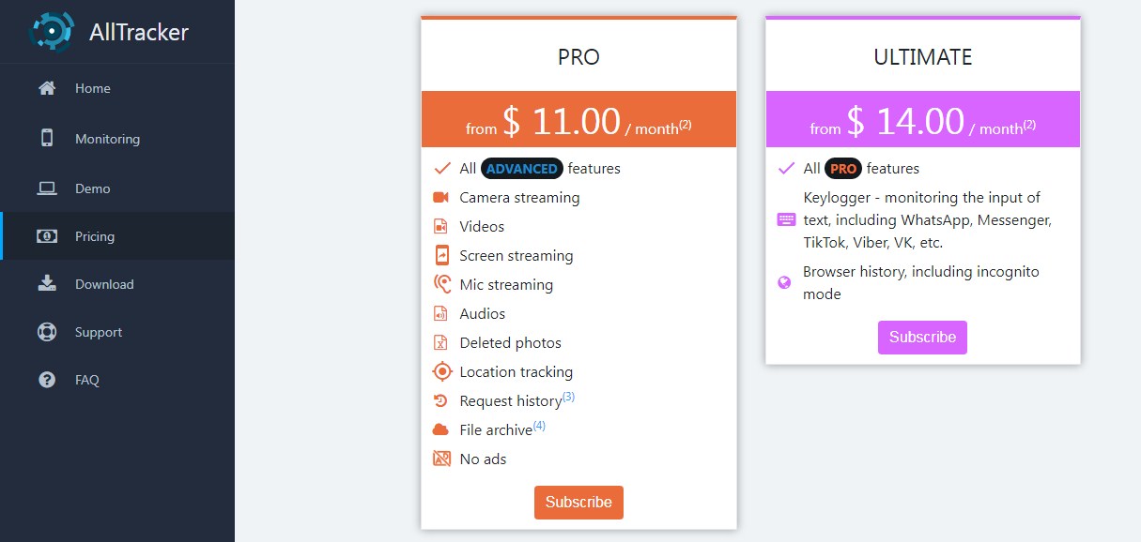Click the PRO badge in ULTIMATE card

(x=843, y=169)
